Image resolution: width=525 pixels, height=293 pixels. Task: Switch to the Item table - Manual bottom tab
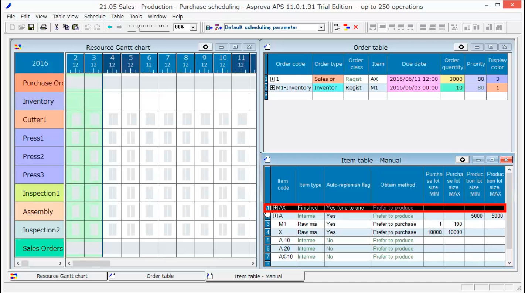[x=255, y=276]
